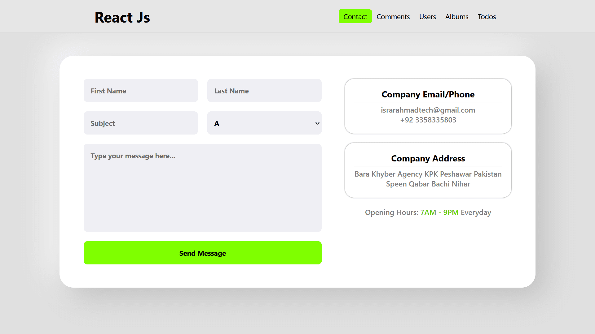Click the Send Message button
Viewport: 595px width, 334px height.
point(202,253)
